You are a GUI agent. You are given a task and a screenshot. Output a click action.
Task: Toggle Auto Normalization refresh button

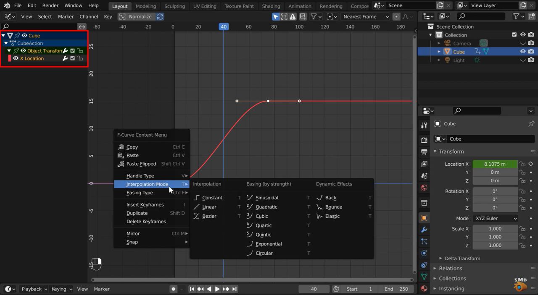[x=160, y=17]
